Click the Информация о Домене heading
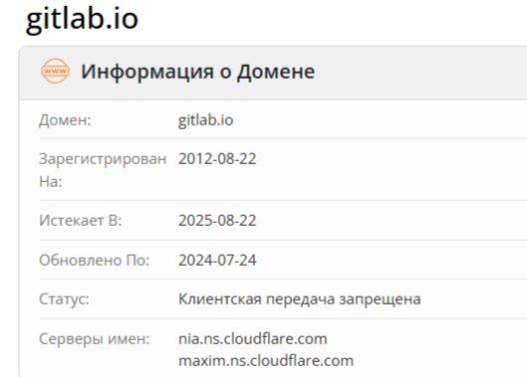This screenshot has width=527, height=377. click(x=197, y=72)
